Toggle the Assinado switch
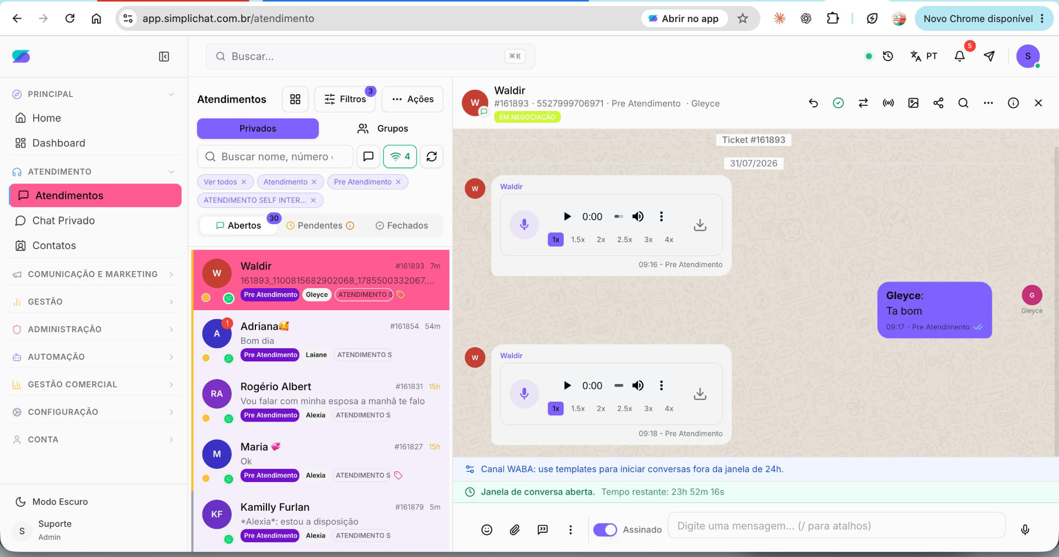The height and width of the screenshot is (557, 1059). point(605,529)
